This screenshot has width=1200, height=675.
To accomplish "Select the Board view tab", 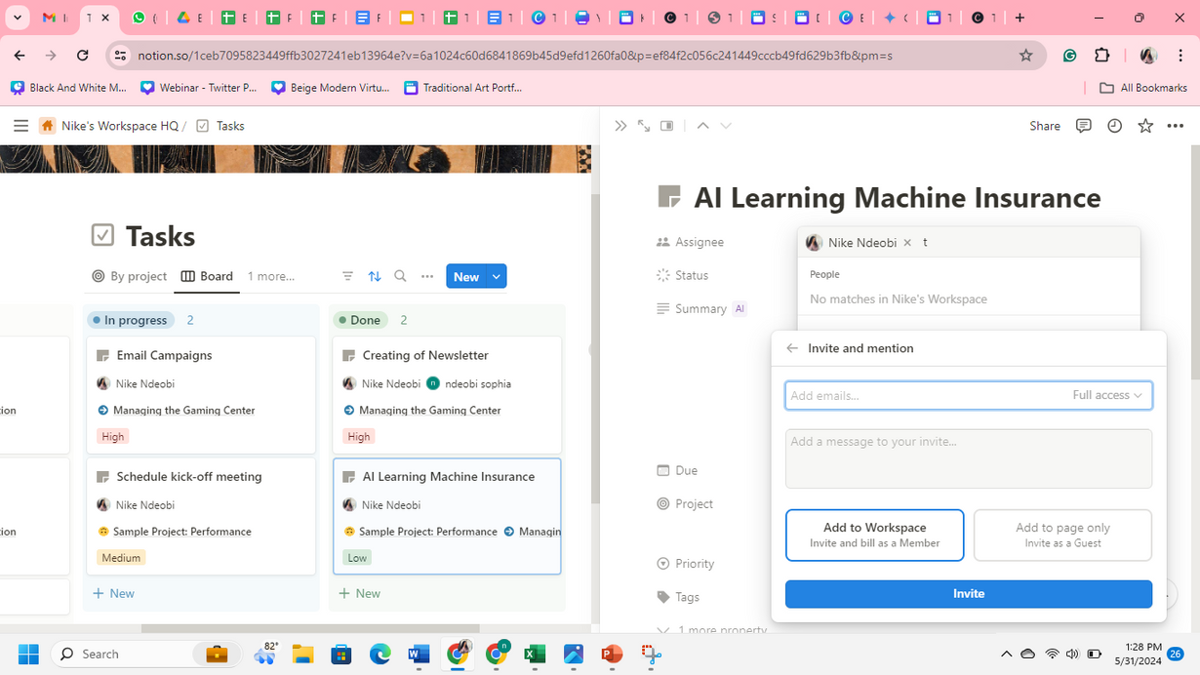I will click(207, 276).
